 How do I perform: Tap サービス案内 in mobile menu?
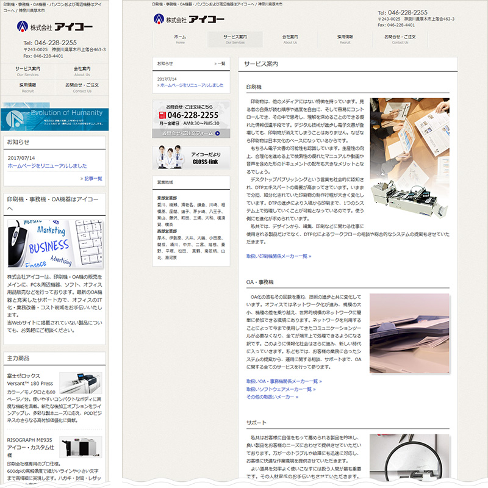[x=27, y=71]
